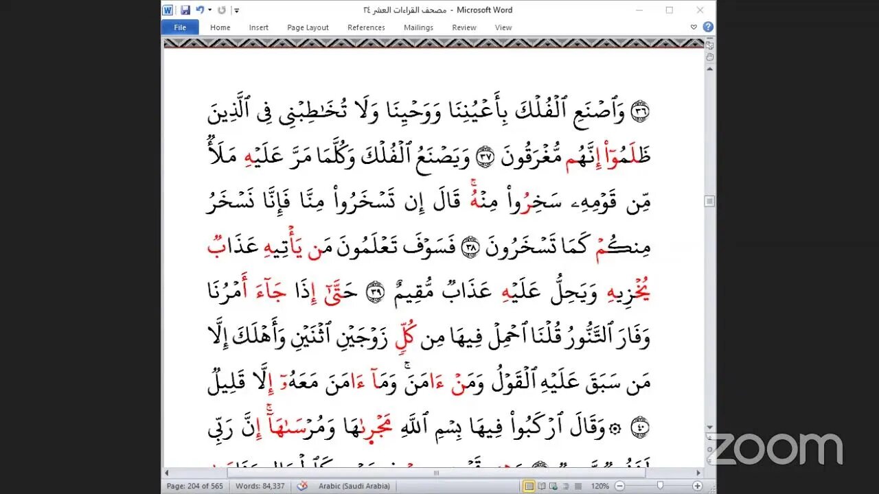Click the zoom slider handle

click(660, 486)
